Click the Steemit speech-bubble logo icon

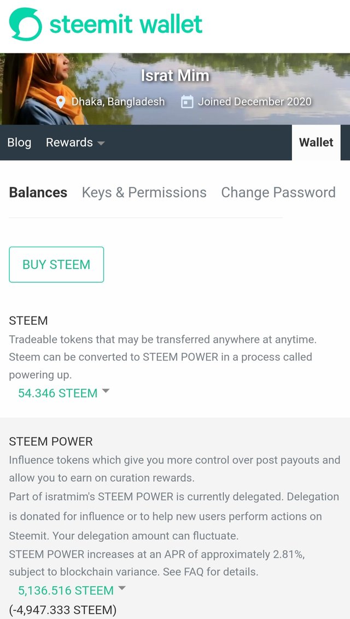(25, 25)
